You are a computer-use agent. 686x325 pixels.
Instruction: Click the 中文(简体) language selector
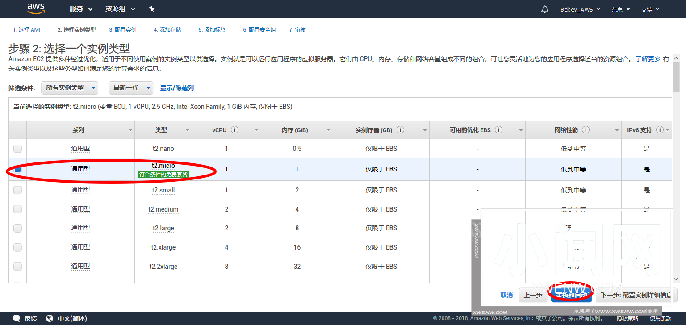[72, 318]
